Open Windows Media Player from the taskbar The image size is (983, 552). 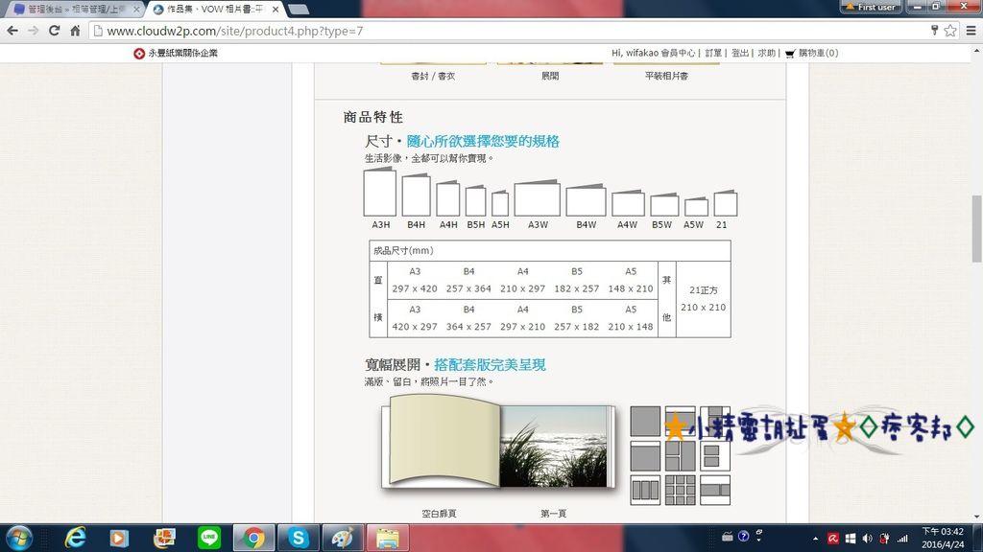click(x=119, y=539)
